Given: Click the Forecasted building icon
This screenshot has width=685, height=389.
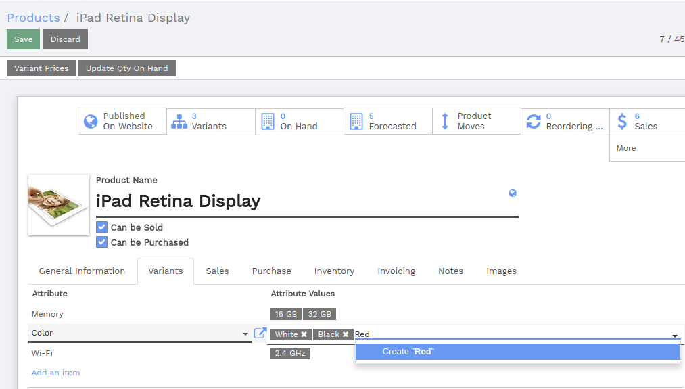Looking at the screenshot, I should click(356, 121).
